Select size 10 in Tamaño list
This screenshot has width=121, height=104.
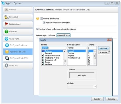pyautogui.click(x=91, y=55)
